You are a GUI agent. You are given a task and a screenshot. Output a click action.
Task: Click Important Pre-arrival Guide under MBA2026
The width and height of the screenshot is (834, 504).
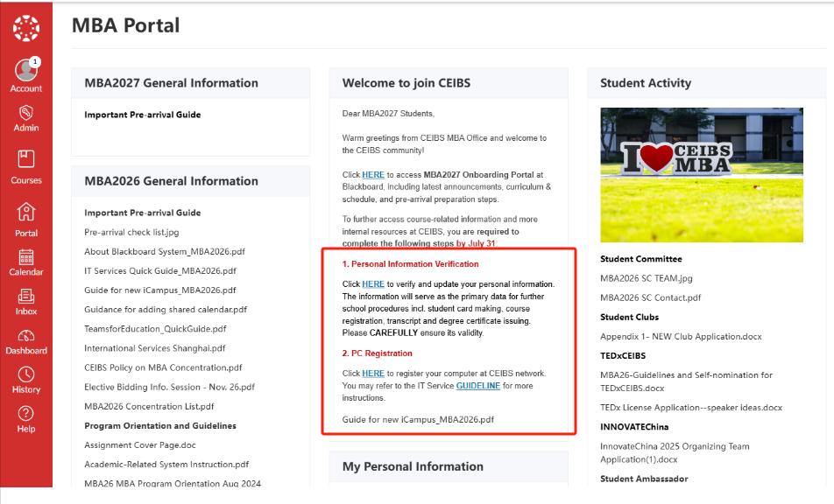point(143,213)
